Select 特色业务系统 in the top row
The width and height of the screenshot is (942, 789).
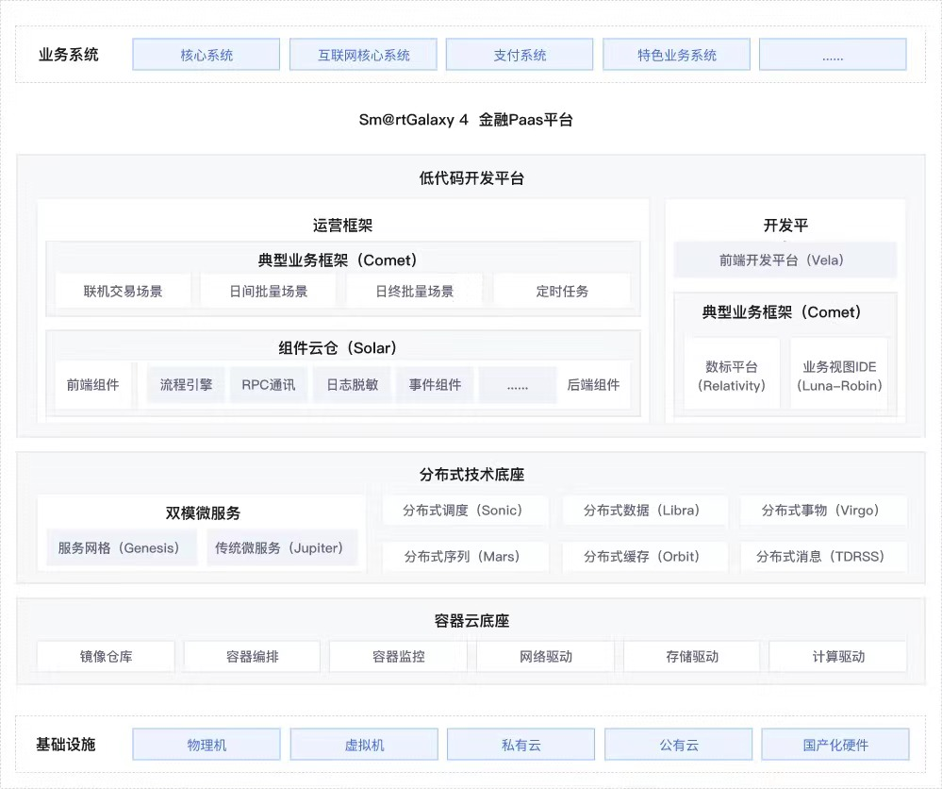[x=676, y=54]
